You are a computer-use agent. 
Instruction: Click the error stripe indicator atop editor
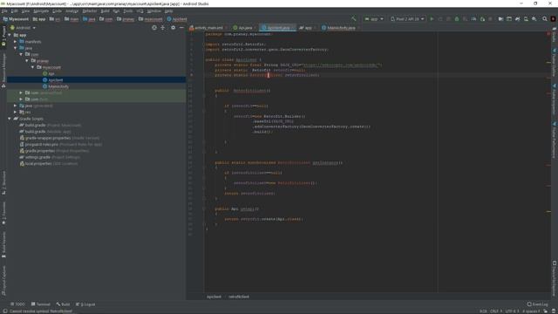pos(548,34)
